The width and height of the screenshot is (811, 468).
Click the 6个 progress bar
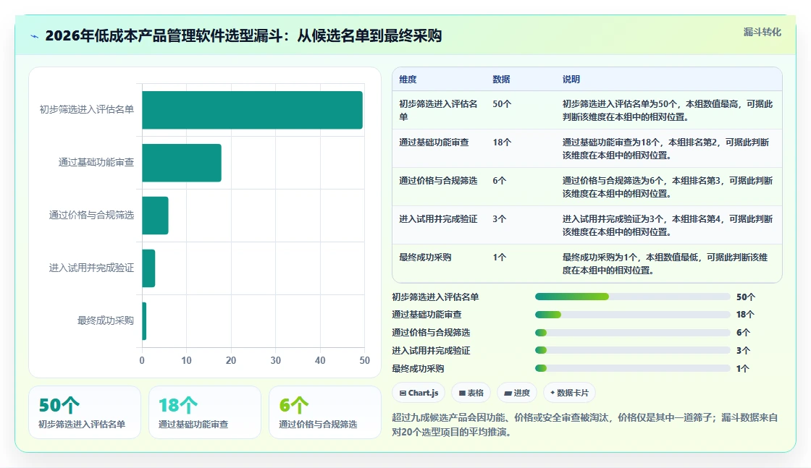[x=633, y=333]
